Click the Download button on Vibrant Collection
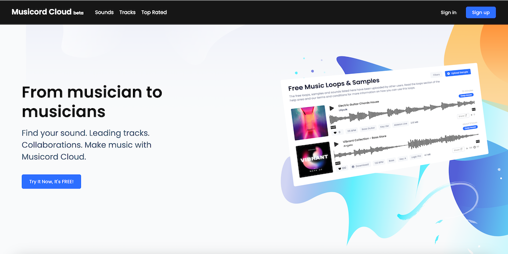The width and height of the screenshot is (508, 254). [x=360, y=165]
